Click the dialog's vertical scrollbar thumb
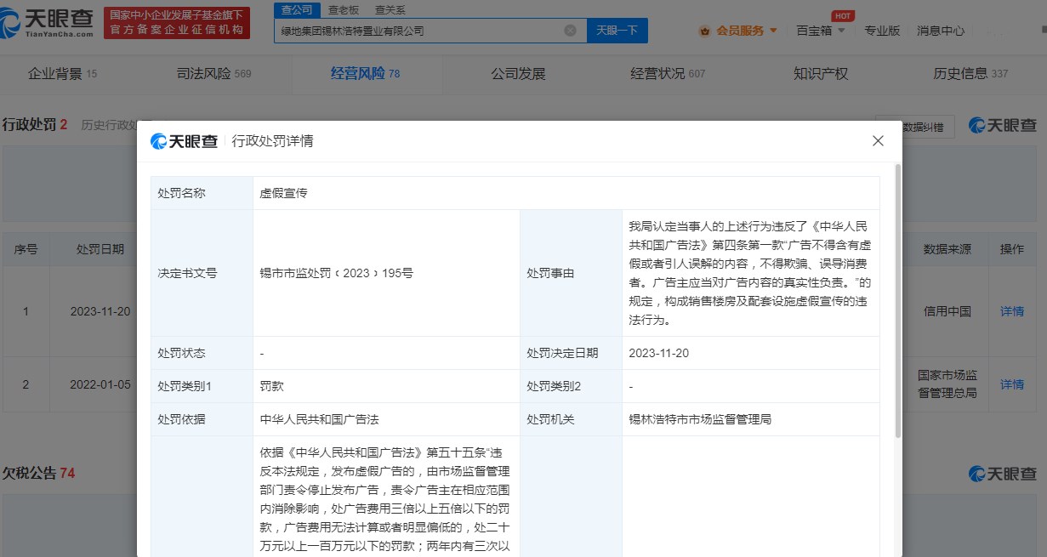Image resolution: width=1047 pixels, height=557 pixels. point(898,302)
